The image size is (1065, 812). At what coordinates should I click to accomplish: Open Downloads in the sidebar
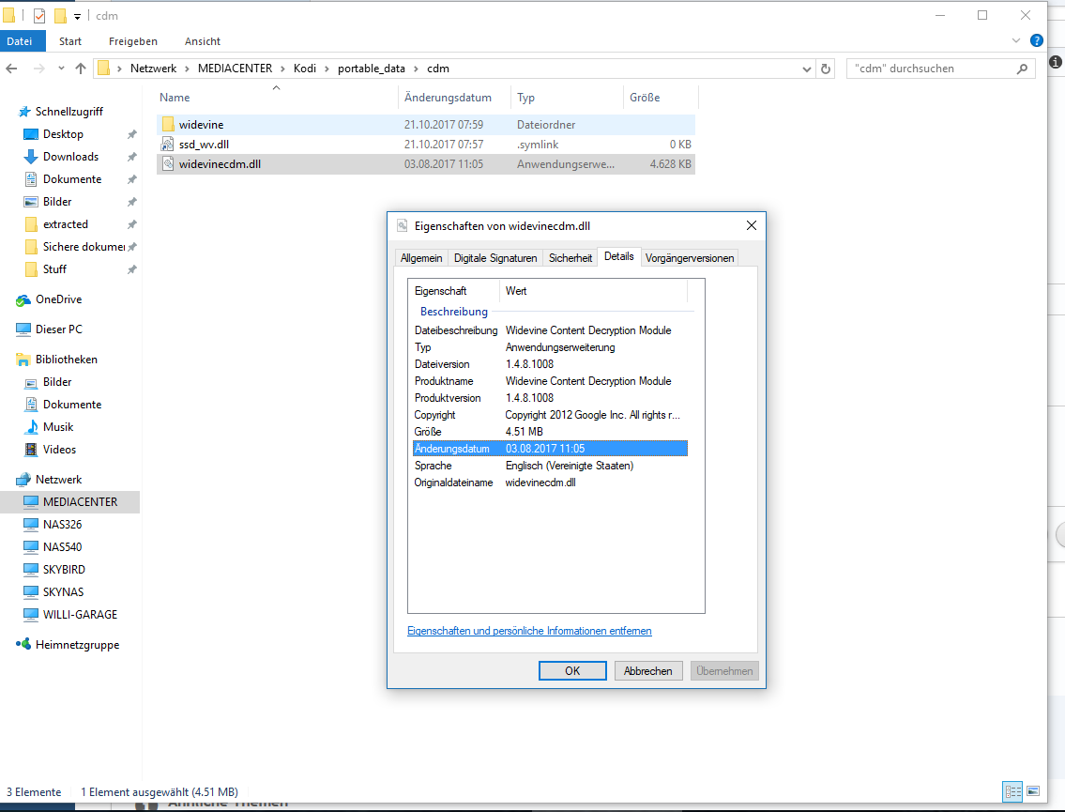[70, 156]
